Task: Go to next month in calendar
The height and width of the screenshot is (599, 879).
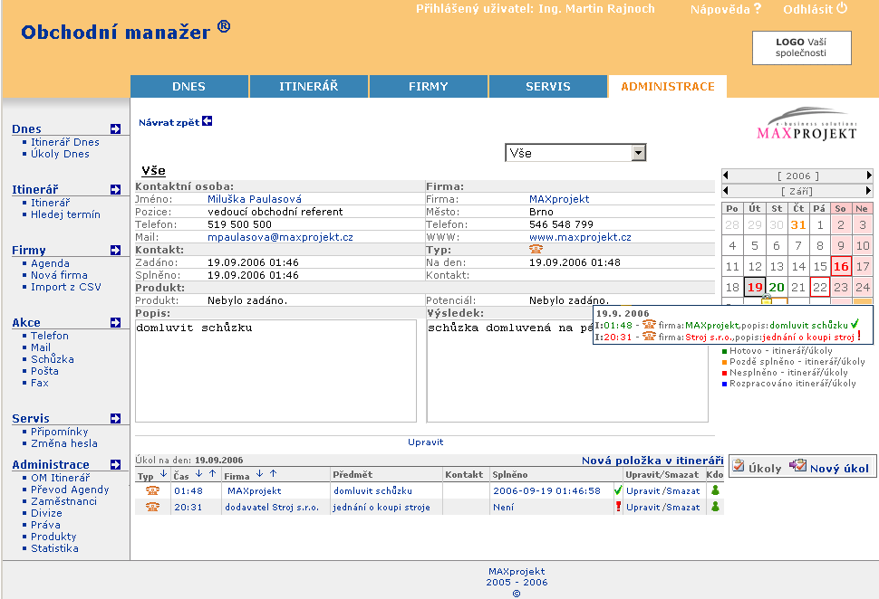Action: (x=869, y=191)
